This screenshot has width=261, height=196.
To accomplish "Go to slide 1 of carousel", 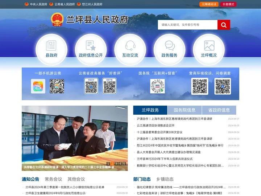I will coord(108,163).
